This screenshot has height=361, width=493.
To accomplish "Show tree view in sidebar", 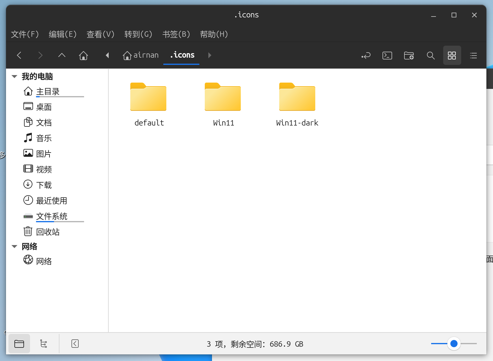I will pos(44,344).
